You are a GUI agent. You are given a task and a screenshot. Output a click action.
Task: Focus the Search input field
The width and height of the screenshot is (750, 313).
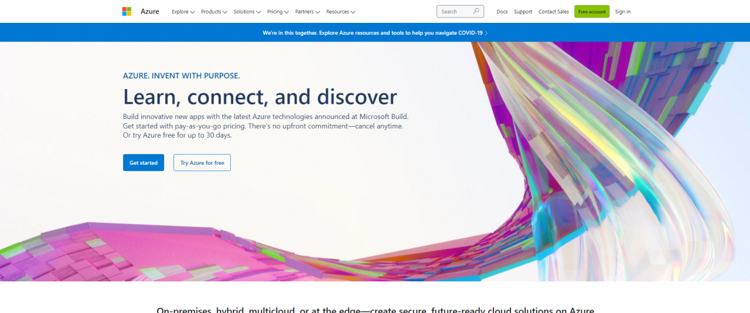tap(454, 12)
